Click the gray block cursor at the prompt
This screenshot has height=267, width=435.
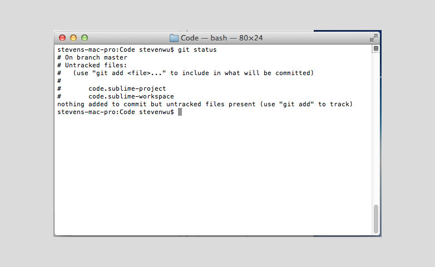[180, 112]
